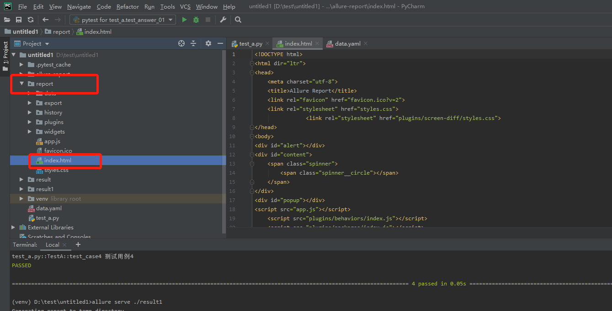Click code line with title Allure Report
The image size is (612, 311).
(x=313, y=91)
